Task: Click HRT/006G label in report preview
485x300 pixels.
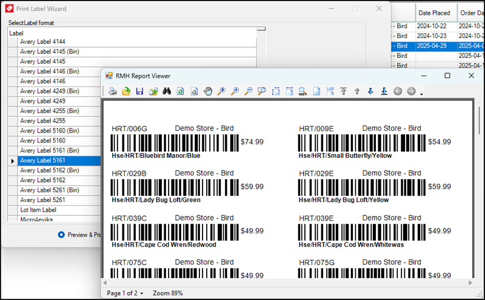Action: point(129,129)
